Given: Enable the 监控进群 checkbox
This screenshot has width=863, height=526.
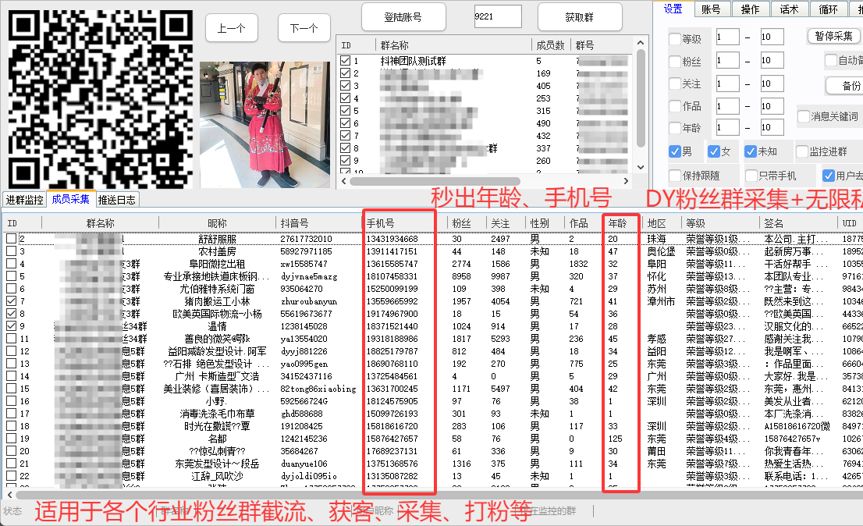Looking at the screenshot, I should point(801,151).
